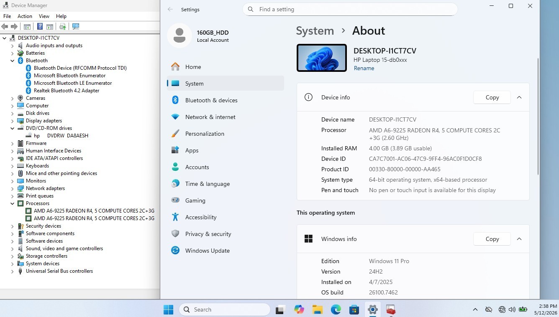Screen dimensions: 559x317
Task: Open Apps settings page
Action: coord(226,150)
